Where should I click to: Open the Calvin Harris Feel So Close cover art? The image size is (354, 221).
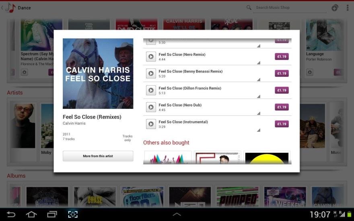[x=98, y=74]
